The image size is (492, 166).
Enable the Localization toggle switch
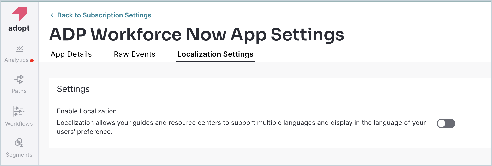(x=446, y=124)
